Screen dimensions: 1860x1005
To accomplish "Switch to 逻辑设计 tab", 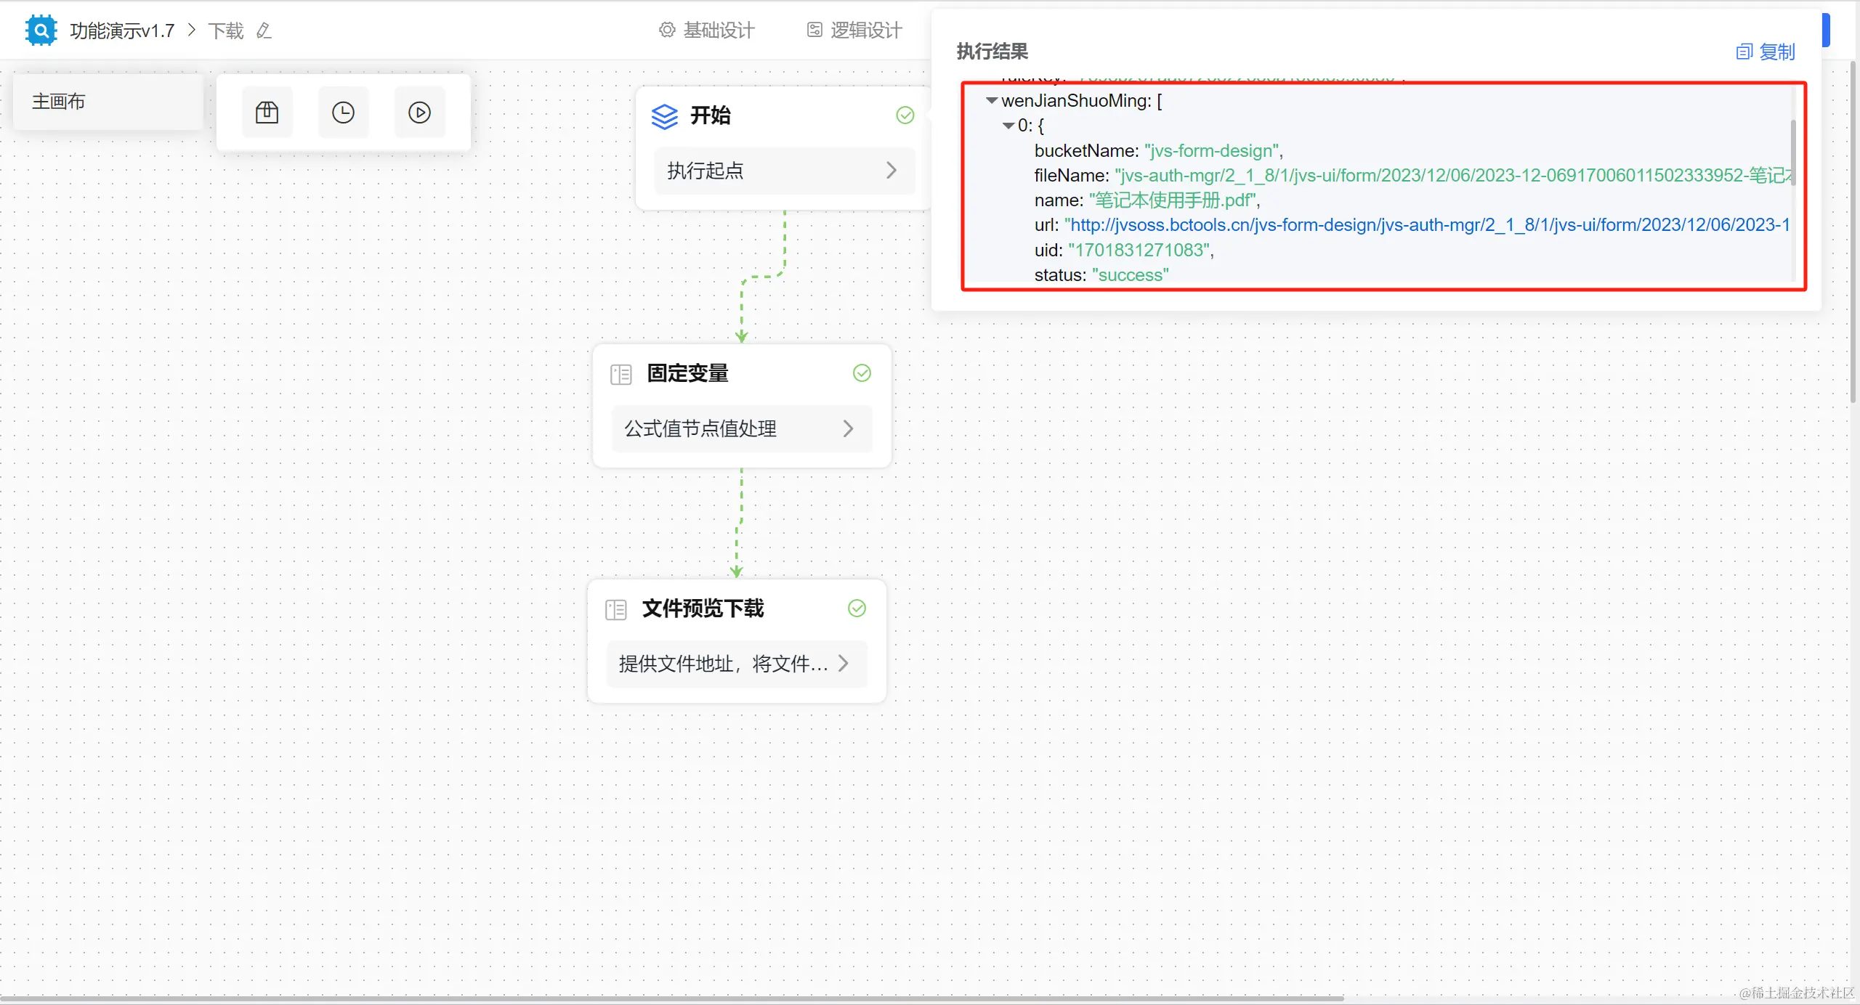I will (854, 30).
